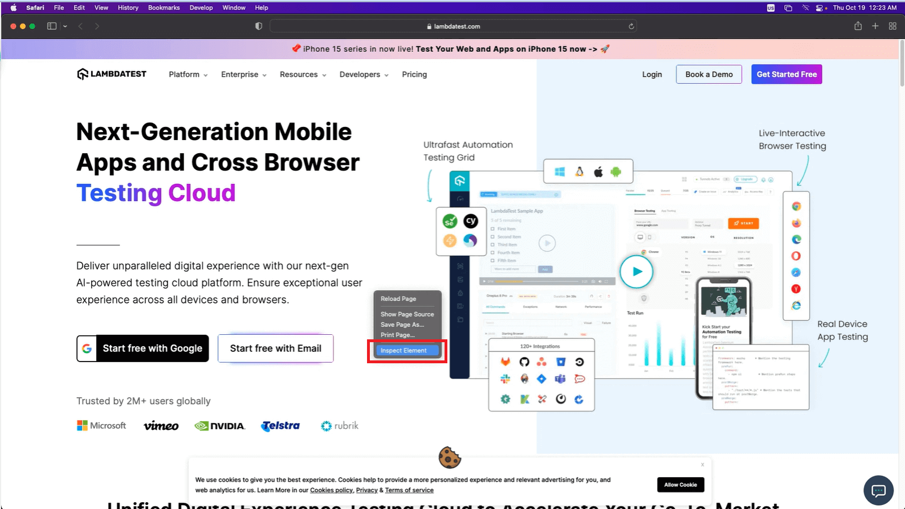The width and height of the screenshot is (905, 509).
Task: Click the Linux penguin icon
Action: tap(579, 171)
